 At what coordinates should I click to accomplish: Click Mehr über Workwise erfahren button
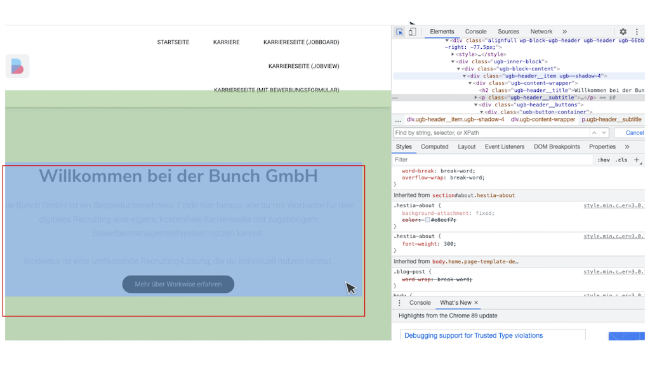click(x=178, y=285)
